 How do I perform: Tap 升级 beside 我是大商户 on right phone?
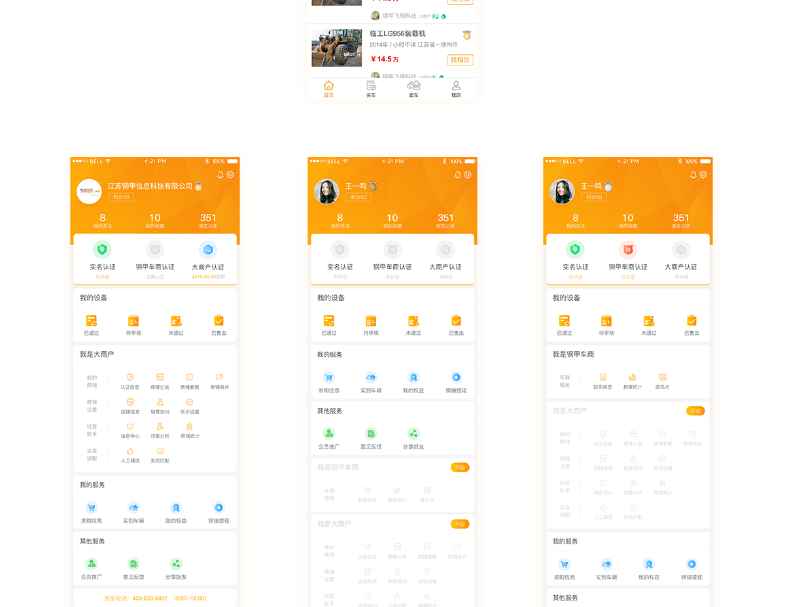coord(695,411)
